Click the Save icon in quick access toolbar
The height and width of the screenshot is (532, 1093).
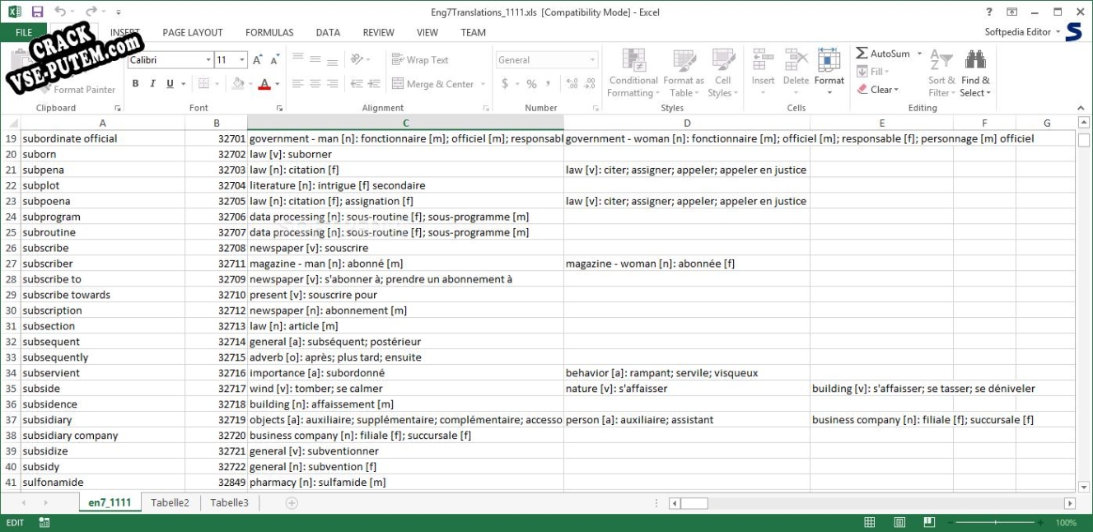tap(37, 12)
